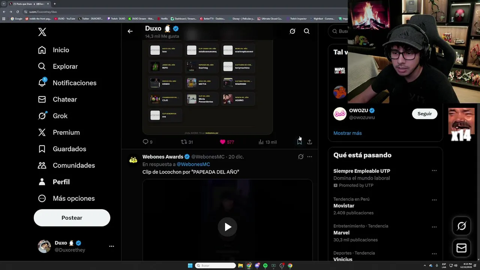Viewport: 480px width, 270px height.
Task: Open Inicio in the sidebar
Action: 54,50
